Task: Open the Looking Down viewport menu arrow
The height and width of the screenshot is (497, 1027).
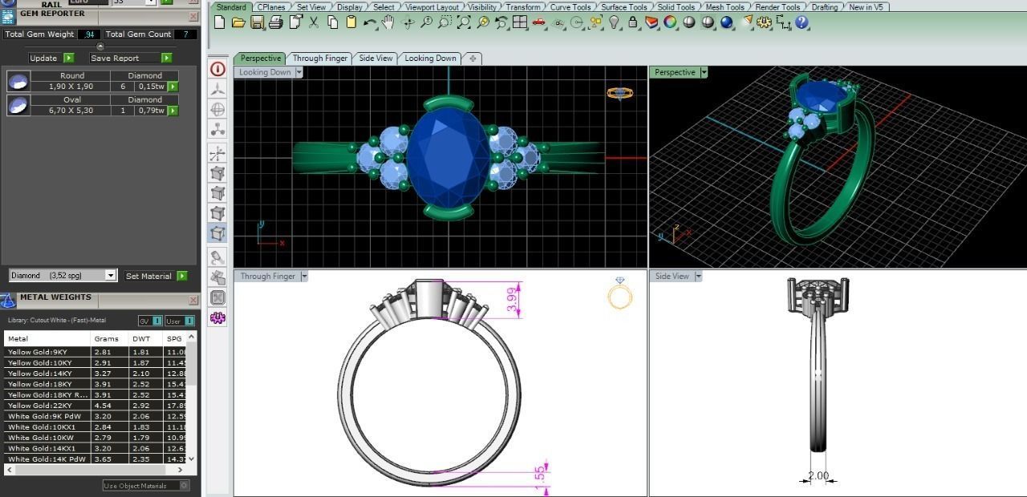Action: 299,72
